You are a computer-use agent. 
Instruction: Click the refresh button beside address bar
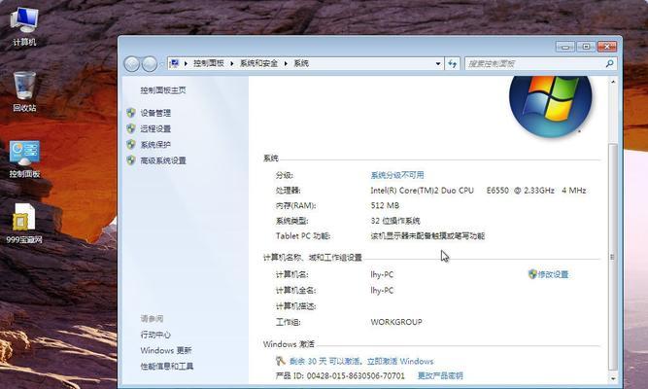(452, 64)
